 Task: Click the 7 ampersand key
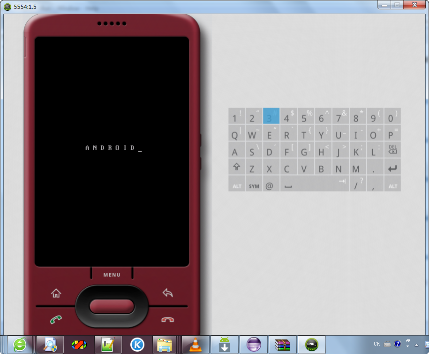(x=341, y=116)
